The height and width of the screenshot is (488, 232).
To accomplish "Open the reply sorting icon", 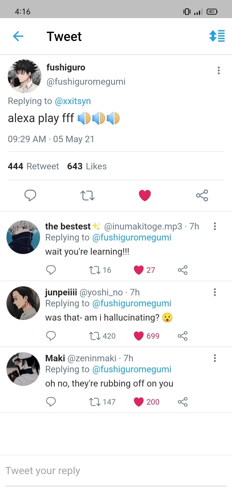I will 217,36.
